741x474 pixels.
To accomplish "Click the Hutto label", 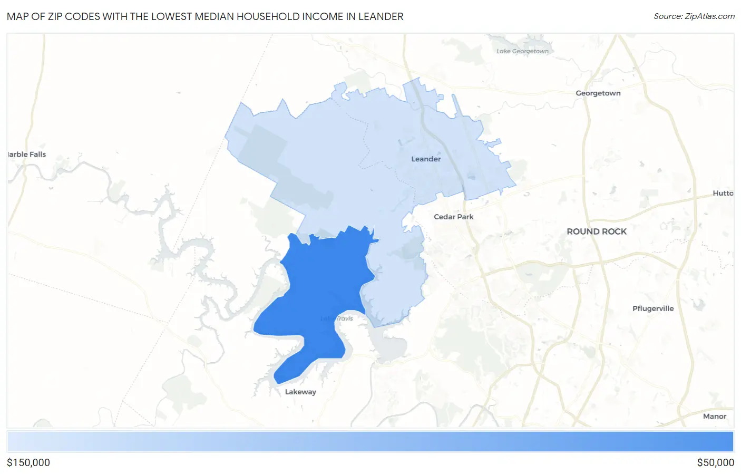I will pyautogui.click(x=723, y=193).
